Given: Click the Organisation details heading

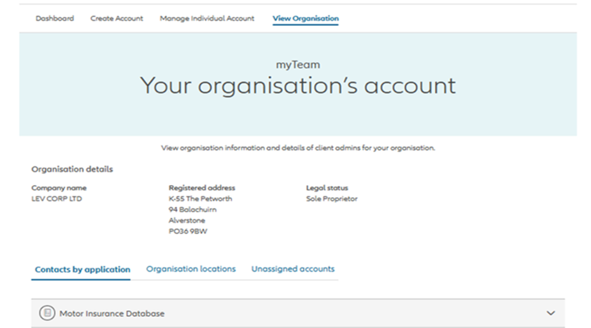Looking at the screenshot, I should tap(72, 169).
